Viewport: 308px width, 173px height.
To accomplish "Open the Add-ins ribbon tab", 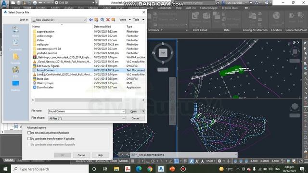I will (x=191, y=8).
